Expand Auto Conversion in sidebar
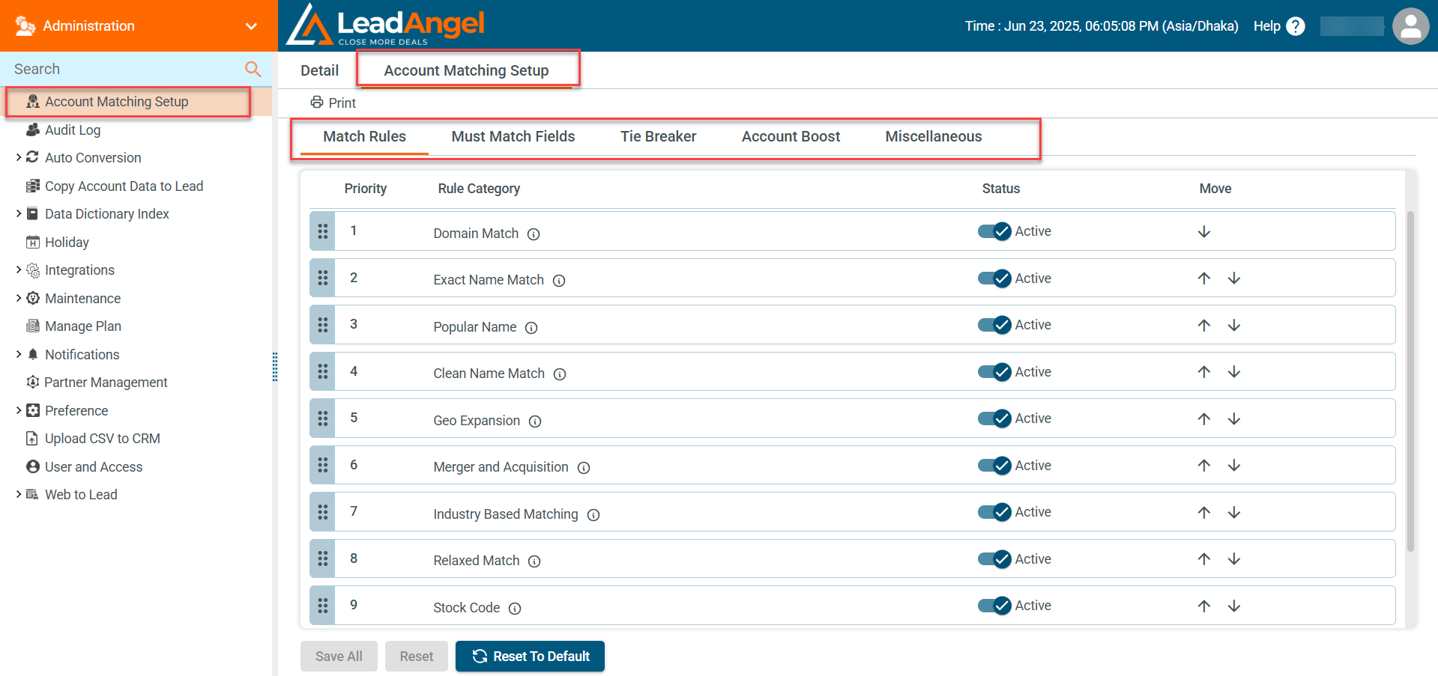The width and height of the screenshot is (1438, 676). pos(19,157)
